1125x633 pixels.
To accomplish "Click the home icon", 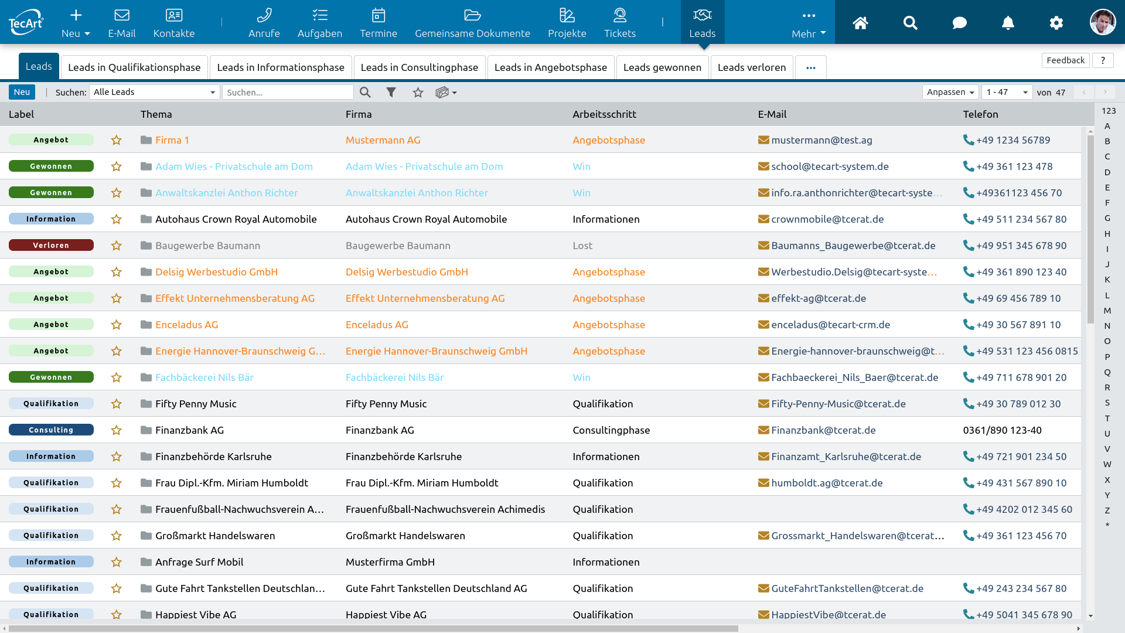I will 860,23.
